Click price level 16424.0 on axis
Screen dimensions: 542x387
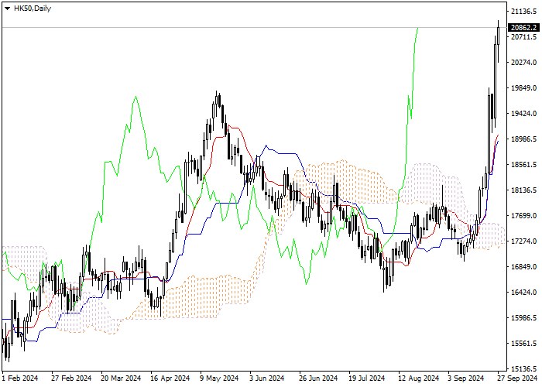[523, 293]
